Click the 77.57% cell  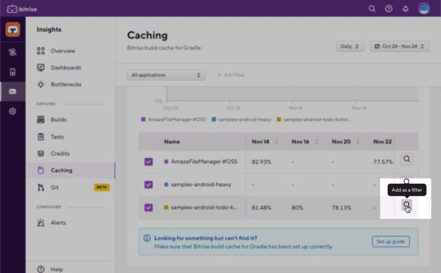click(383, 162)
